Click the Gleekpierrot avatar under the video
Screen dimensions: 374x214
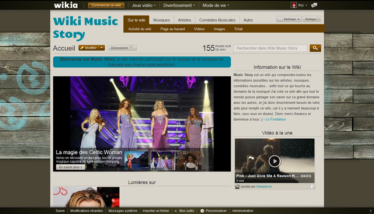(237, 187)
